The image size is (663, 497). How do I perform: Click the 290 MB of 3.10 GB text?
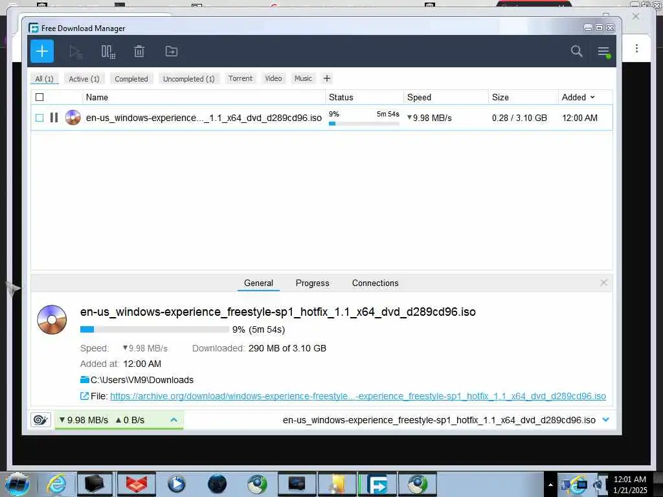[x=287, y=348]
